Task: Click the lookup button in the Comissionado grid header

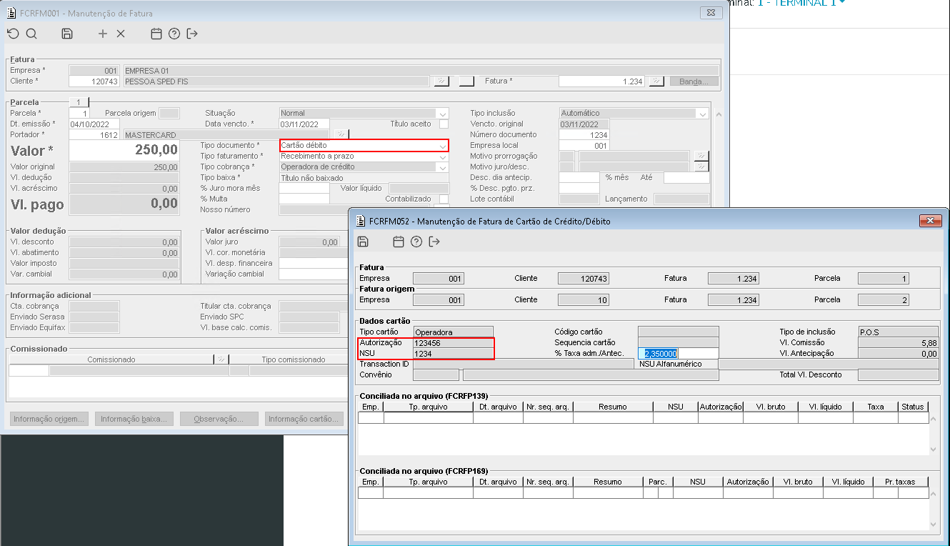Action: [x=221, y=359]
